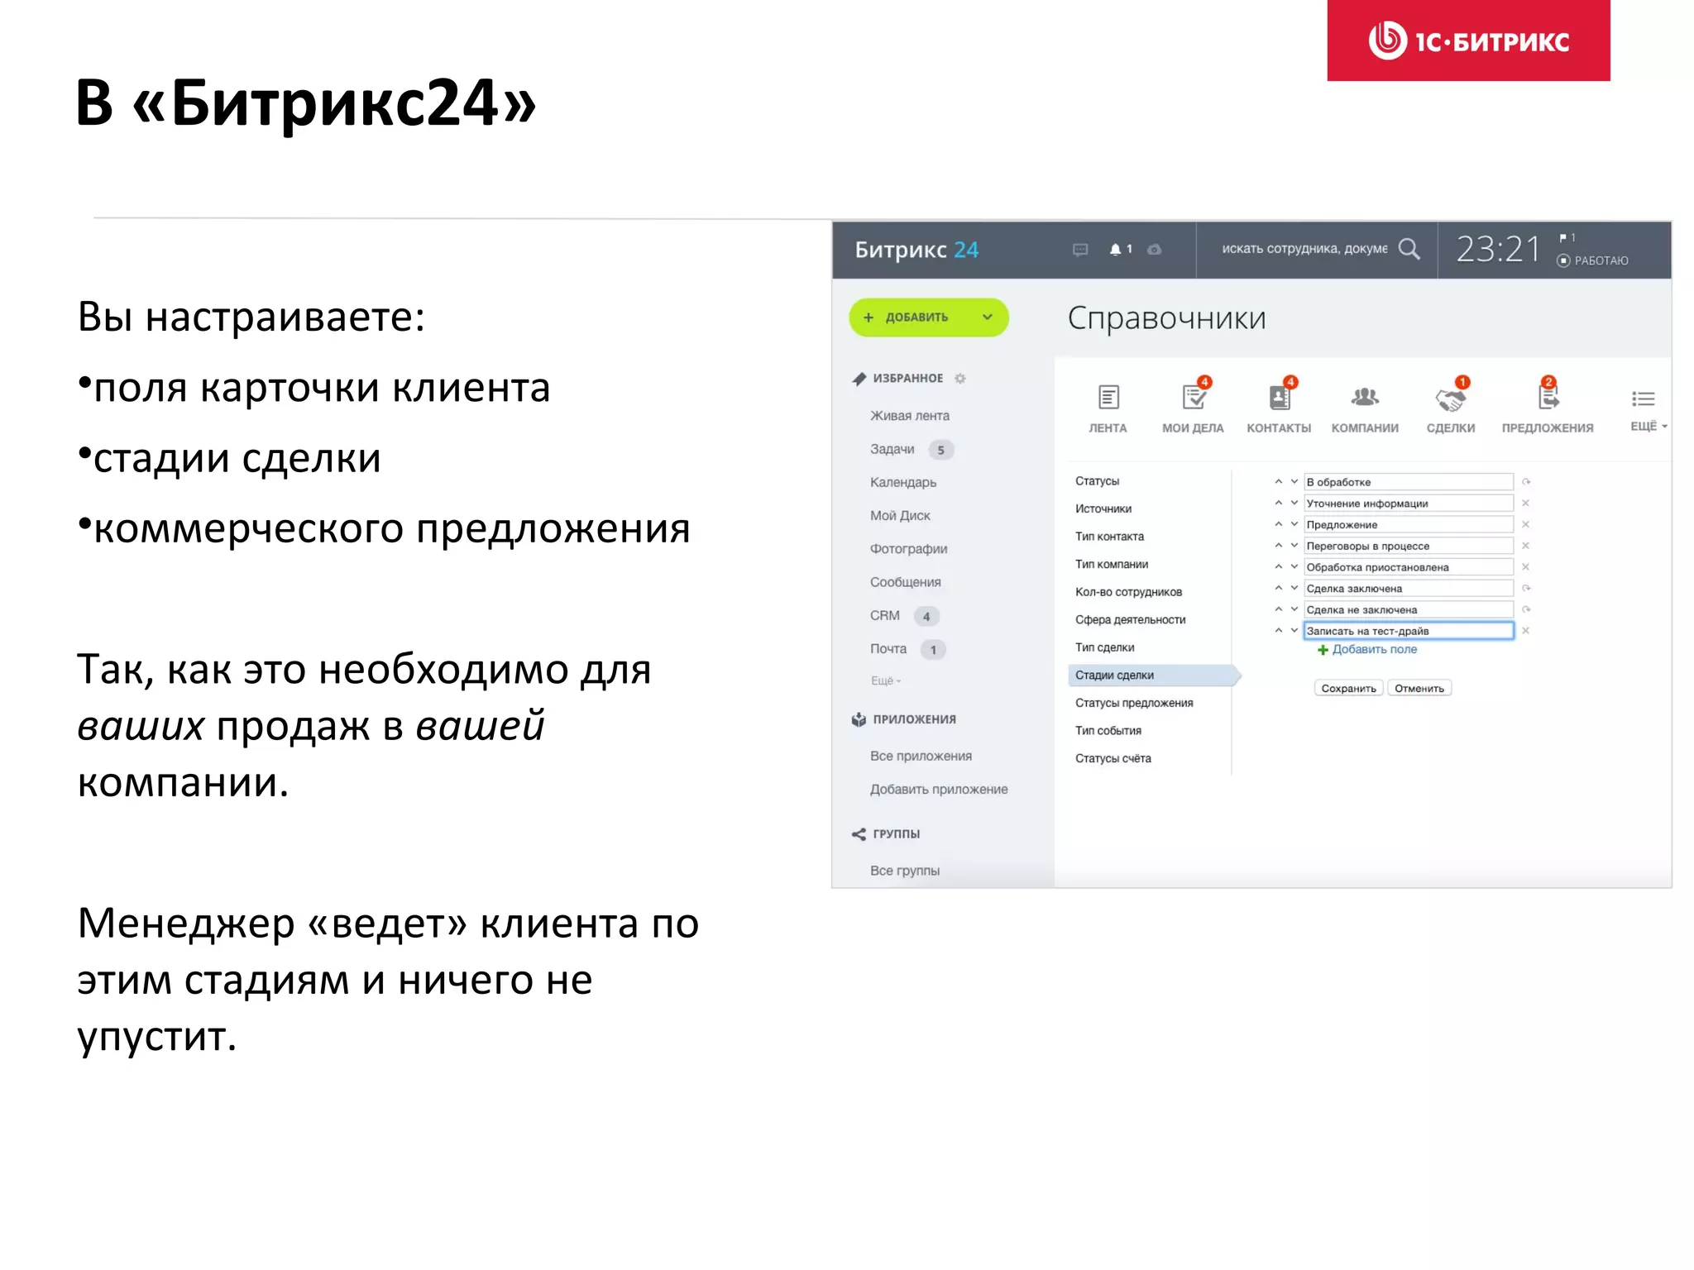Delete the Предложение stage
The image size is (1694, 1270).
tap(1526, 524)
